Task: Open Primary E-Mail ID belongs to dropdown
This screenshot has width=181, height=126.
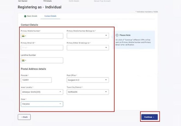Action: coord(88,48)
